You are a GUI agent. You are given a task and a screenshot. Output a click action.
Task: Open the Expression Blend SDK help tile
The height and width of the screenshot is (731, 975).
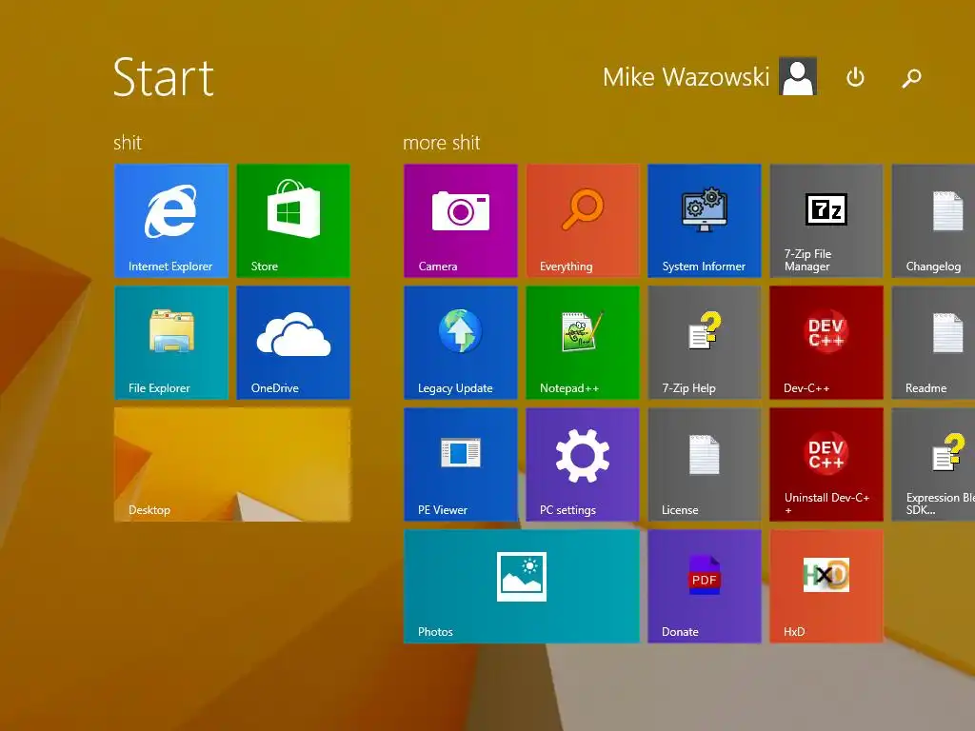point(933,464)
